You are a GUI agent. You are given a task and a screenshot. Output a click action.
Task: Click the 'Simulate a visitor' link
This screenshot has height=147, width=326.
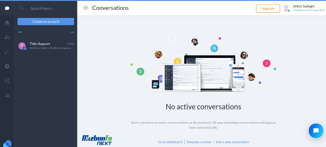point(199,142)
